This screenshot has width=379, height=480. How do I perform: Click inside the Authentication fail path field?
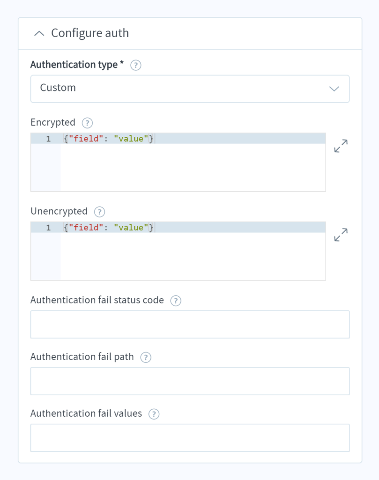click(190, 381)
